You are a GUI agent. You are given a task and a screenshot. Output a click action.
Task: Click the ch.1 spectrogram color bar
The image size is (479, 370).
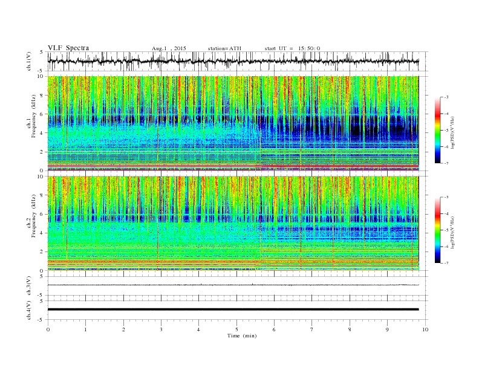[438, 130]
